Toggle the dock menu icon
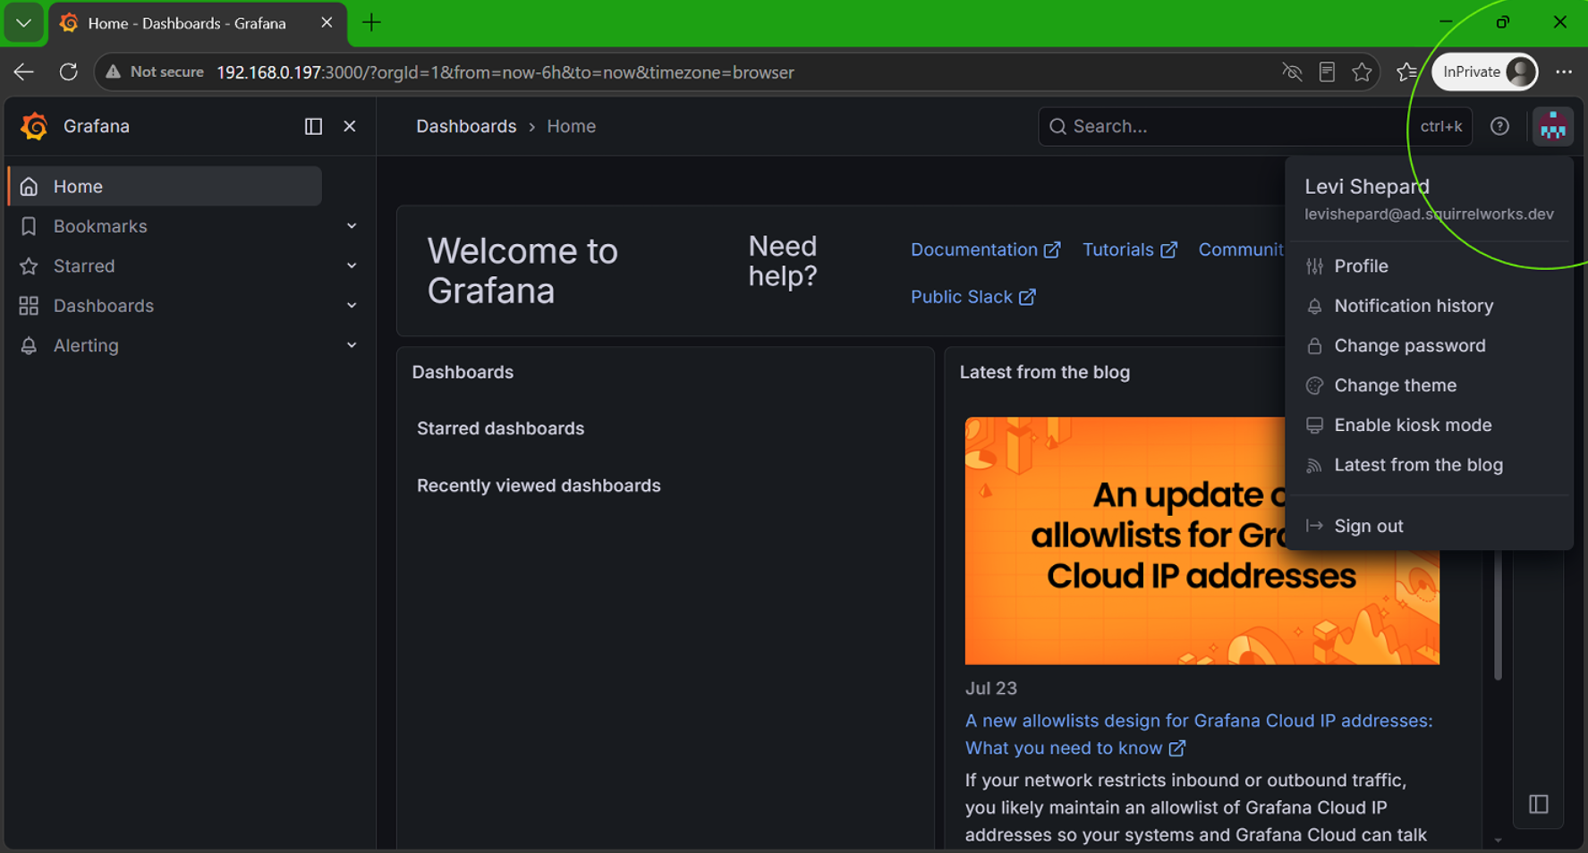This screenshot has width=1588, height=853. 313,126
